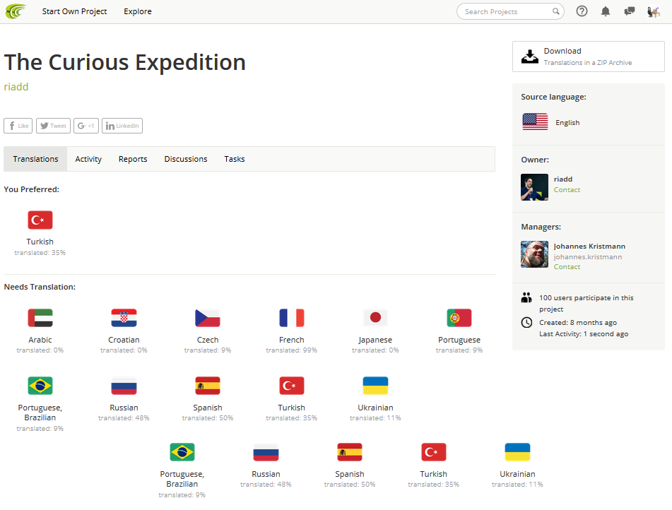
Task: Click the 'Needs Translation:' heading
Action: click(x=40, y=287)
